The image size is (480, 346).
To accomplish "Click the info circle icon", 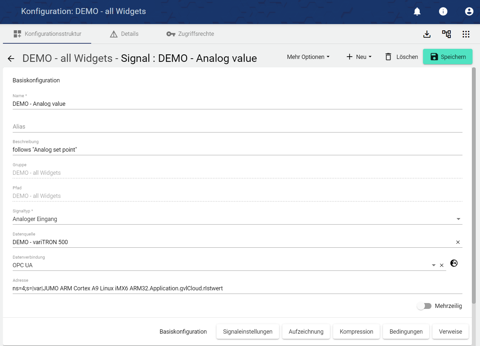I will coord(443,12).
